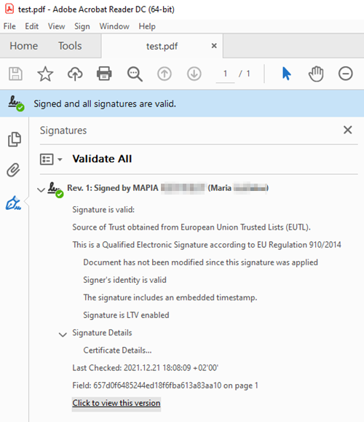Click the Rev. 1 signature status icon
Image resolution: width=364 pixels, height=422 pixels.
(x=55, y=189)
